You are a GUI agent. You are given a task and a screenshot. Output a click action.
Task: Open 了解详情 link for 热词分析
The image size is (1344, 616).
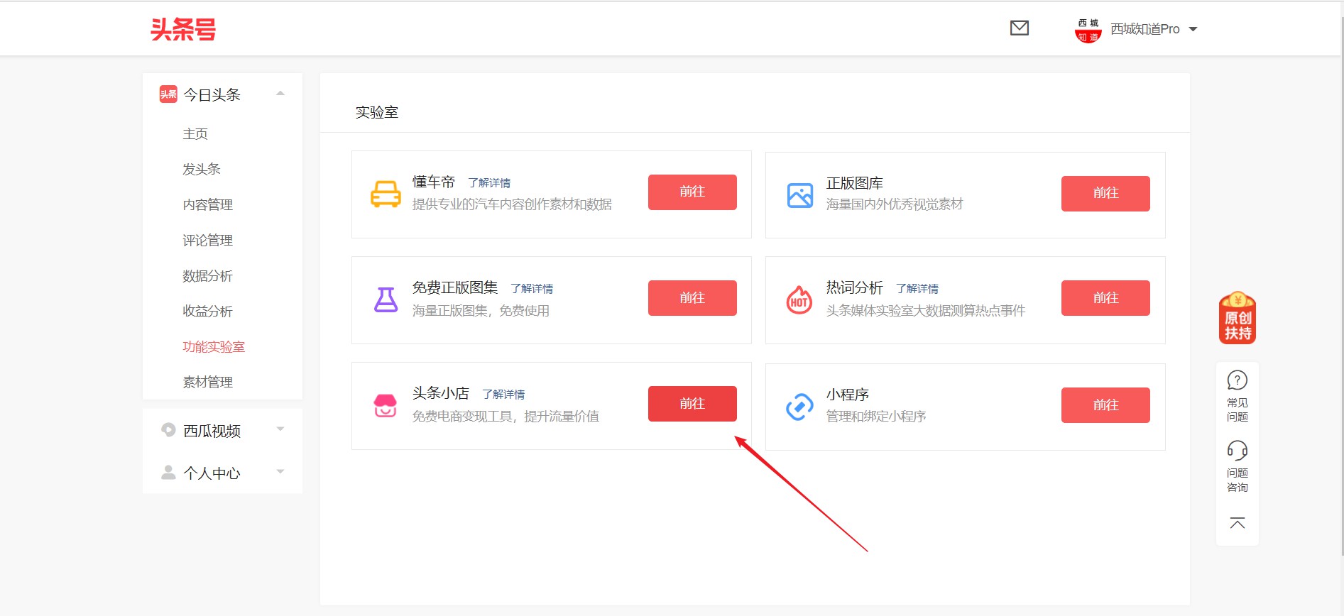(x=917, y=289)
